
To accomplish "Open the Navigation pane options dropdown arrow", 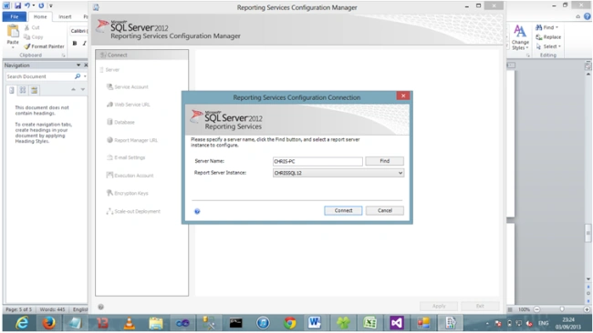I will pyautogui.click(x=78, y=66).
